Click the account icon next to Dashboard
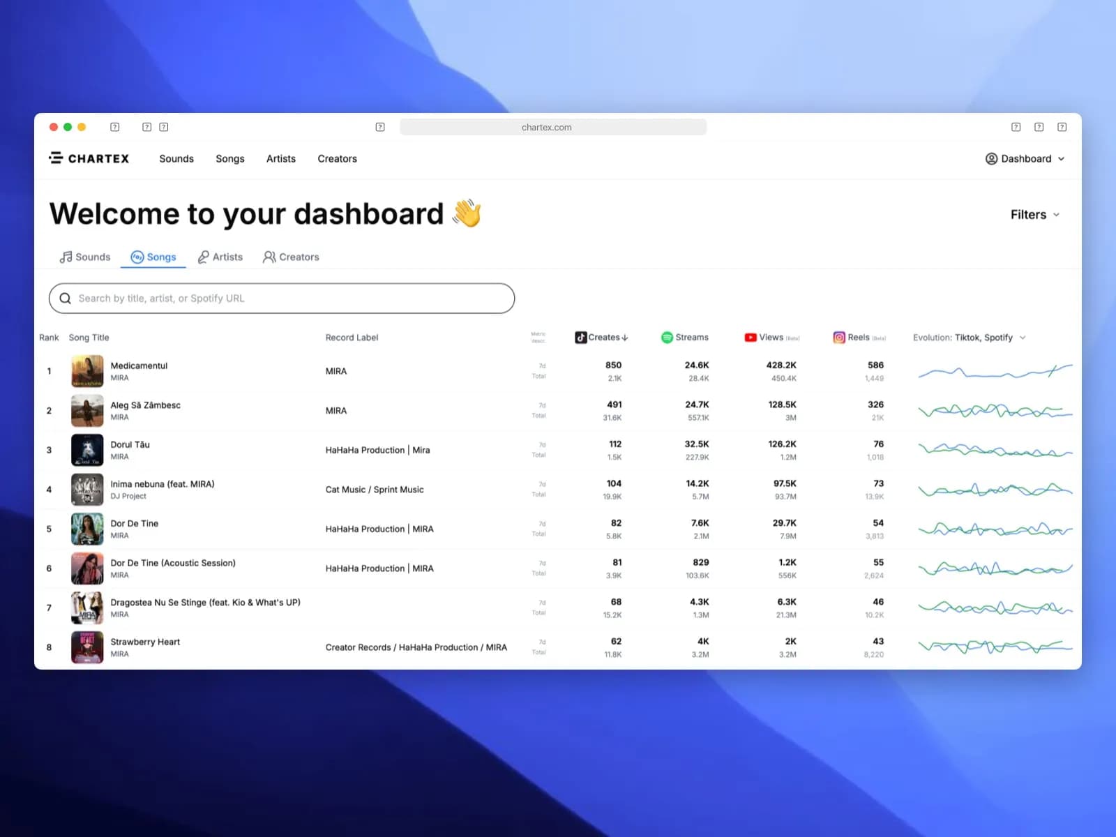The image size is (1116, 837). [x=991, y=158]
